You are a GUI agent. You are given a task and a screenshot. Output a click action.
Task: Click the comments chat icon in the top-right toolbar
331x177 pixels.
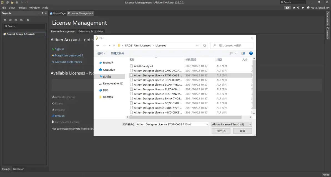[287, 7]
